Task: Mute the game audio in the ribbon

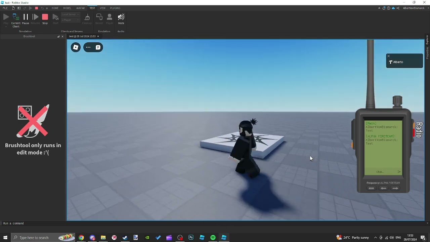Action: 121,19
